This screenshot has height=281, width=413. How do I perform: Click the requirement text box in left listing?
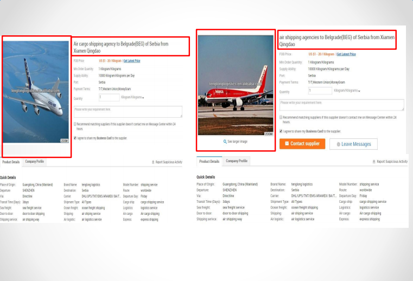tap(128, 112)
